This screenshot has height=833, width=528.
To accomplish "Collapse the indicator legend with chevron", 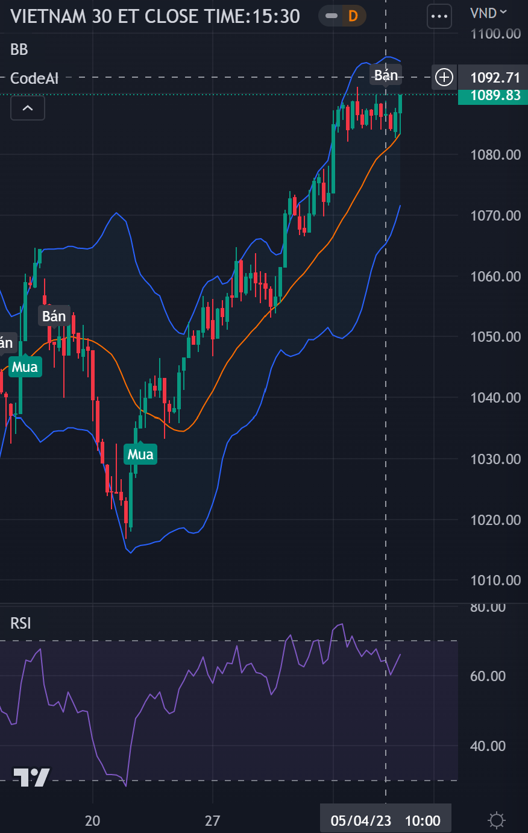I will [x=28, y=108].
